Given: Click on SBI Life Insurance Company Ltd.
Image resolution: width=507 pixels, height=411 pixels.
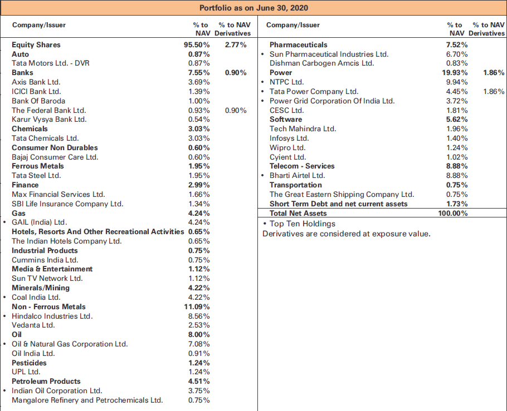Looking at the screenshot, I should [x=67, y=204].
